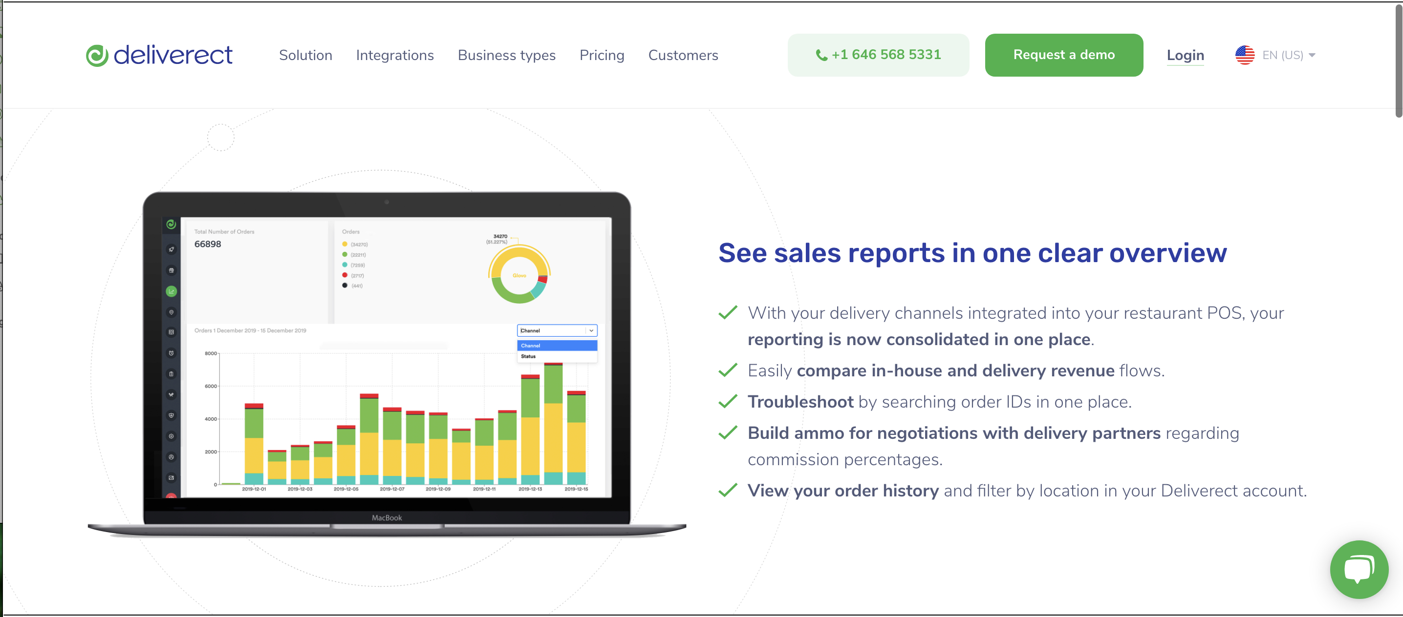Click the Deliverect swirl icon atop dashboard sidebar
1403x617 pixels.
171,224
